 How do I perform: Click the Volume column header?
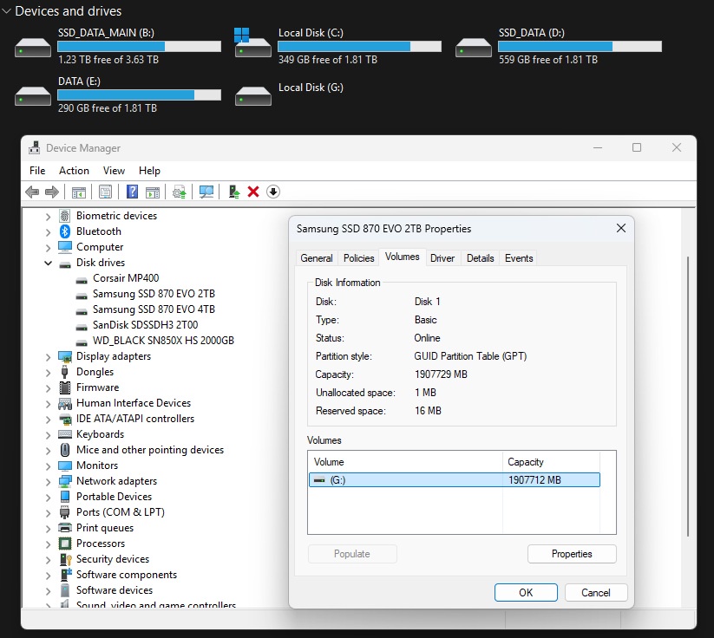(405, 462)
